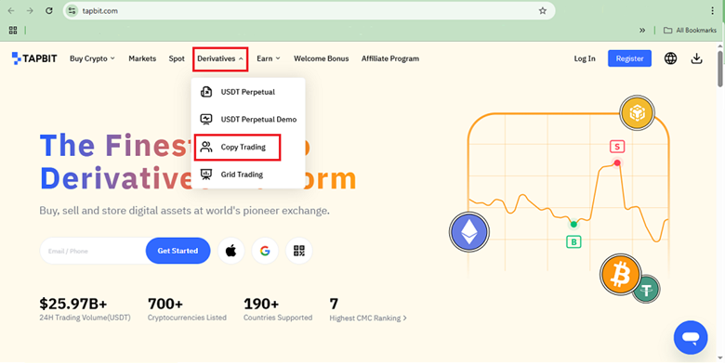Open the Affiliate Program page
The height and width of the screenshot is (363, 725).
coord(390,58)
